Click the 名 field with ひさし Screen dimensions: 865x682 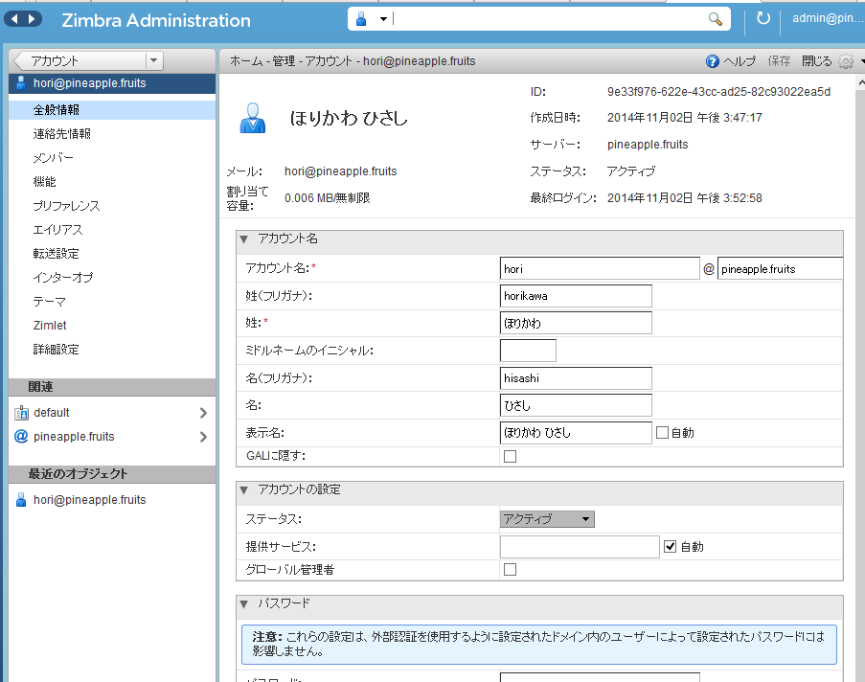coord(576,405)
